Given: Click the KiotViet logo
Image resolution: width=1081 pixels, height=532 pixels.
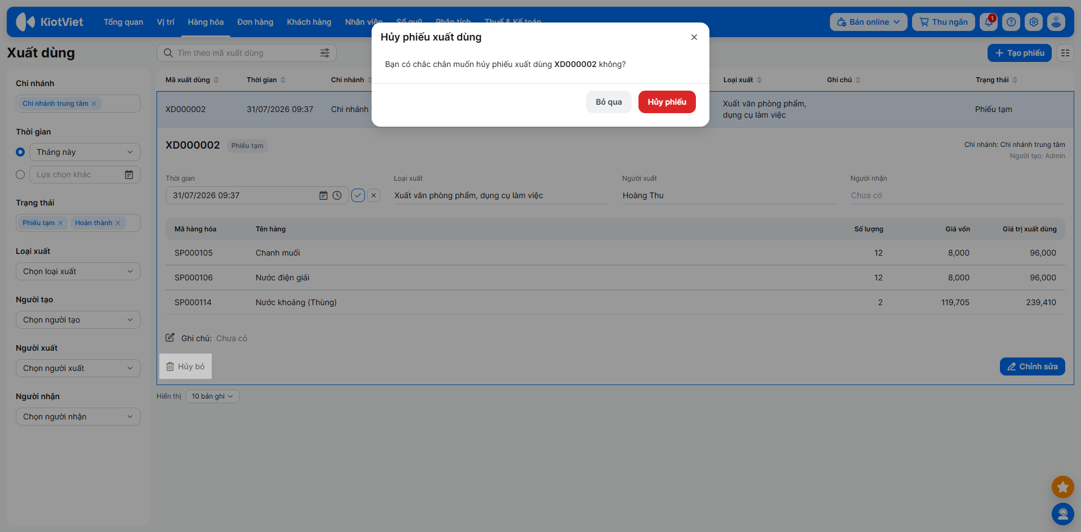Looking at the screenshot, I should 50,22.
